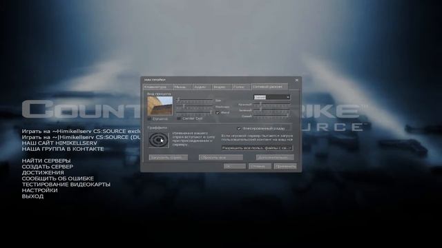Select the Сетевой режим tab
442x248 pixels.
tap(269, 87)
